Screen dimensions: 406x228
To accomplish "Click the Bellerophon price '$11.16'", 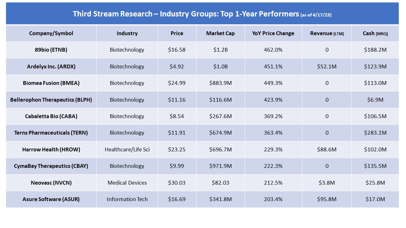I will coord(177,100).
